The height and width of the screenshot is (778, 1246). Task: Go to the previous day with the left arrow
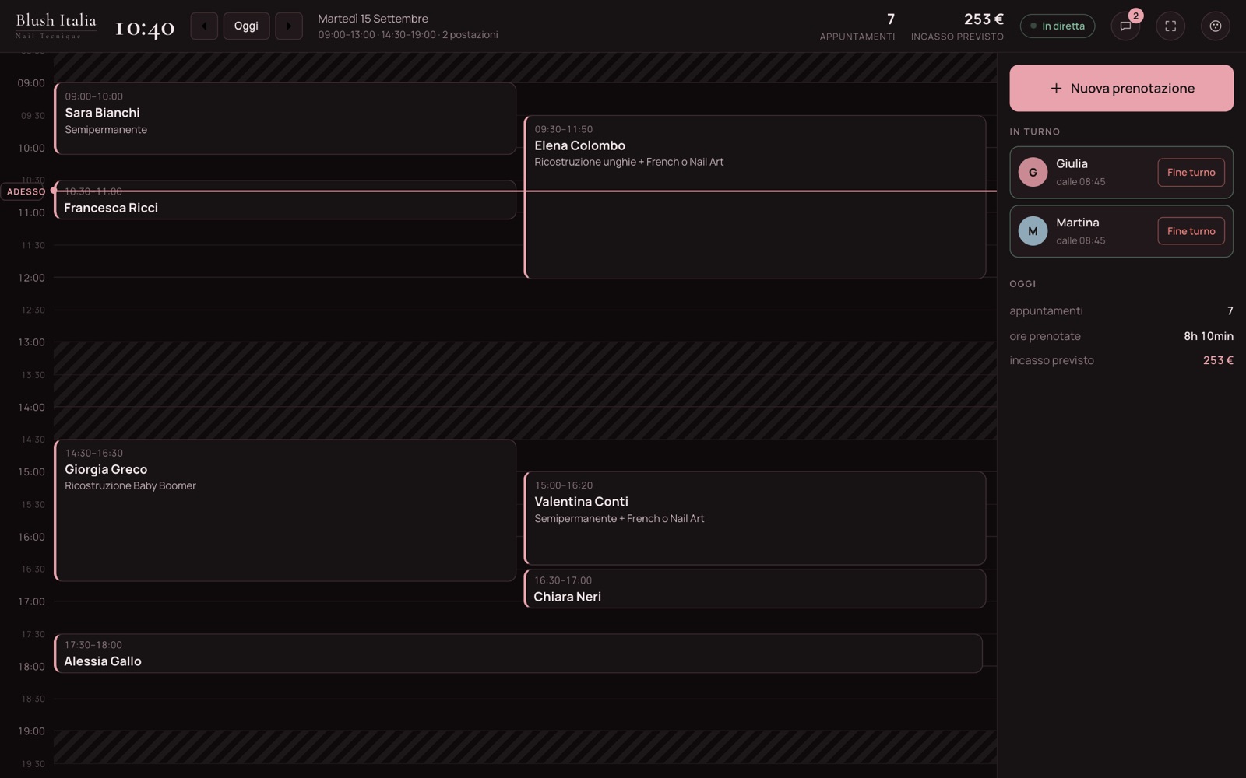(204, 26)
